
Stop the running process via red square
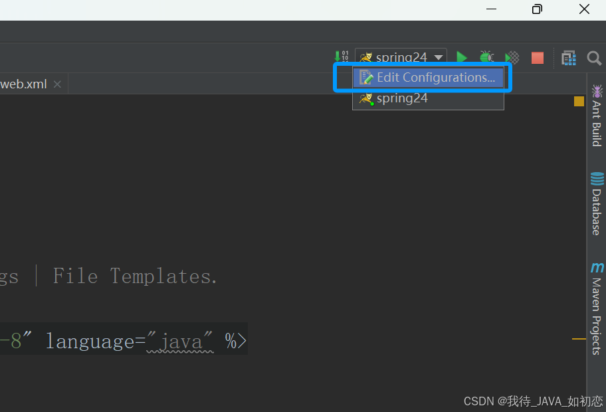(x=537, y=58)
